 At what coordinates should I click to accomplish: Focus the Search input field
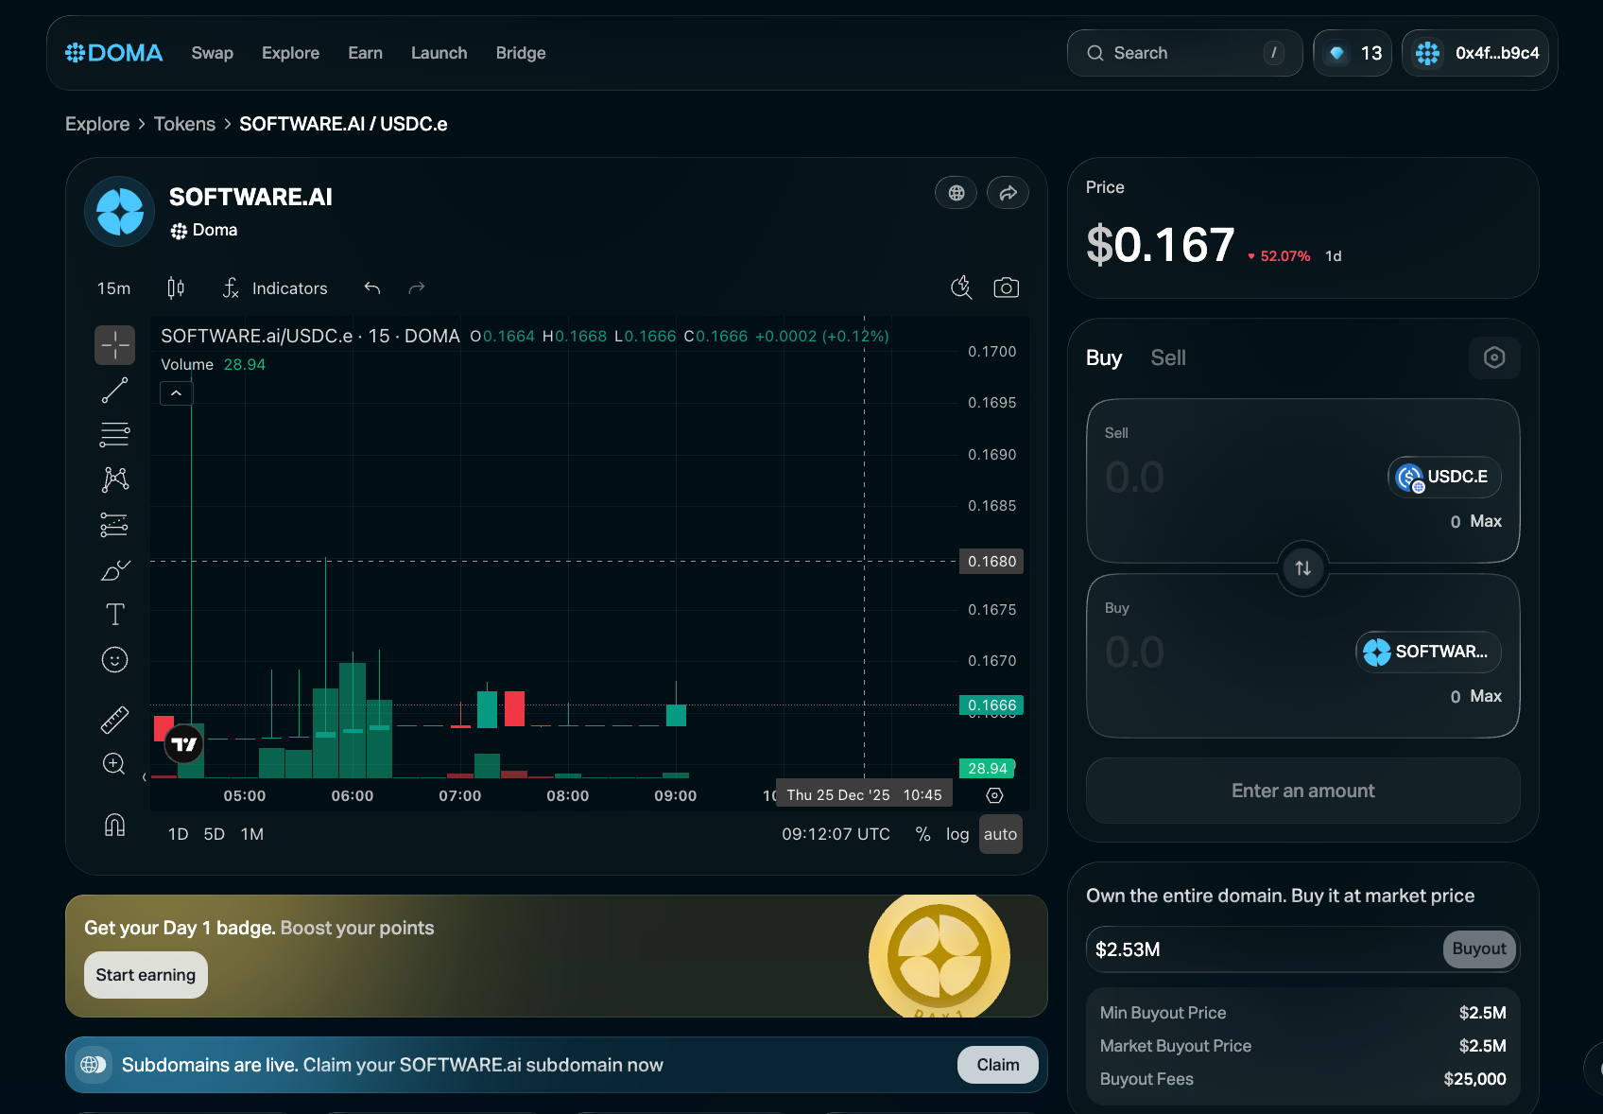tap(1183, 53)
